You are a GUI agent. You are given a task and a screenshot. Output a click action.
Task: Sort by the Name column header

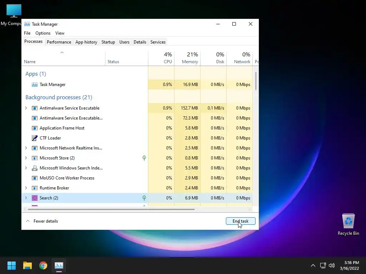pyautogui.click(x=64, y=58)
